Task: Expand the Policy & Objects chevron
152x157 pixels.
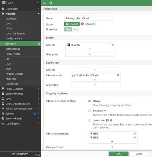Action: [38, 89]
